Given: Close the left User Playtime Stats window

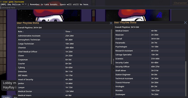Looking at the screenshot, I should pyautogui.click(x=111, y=23).
